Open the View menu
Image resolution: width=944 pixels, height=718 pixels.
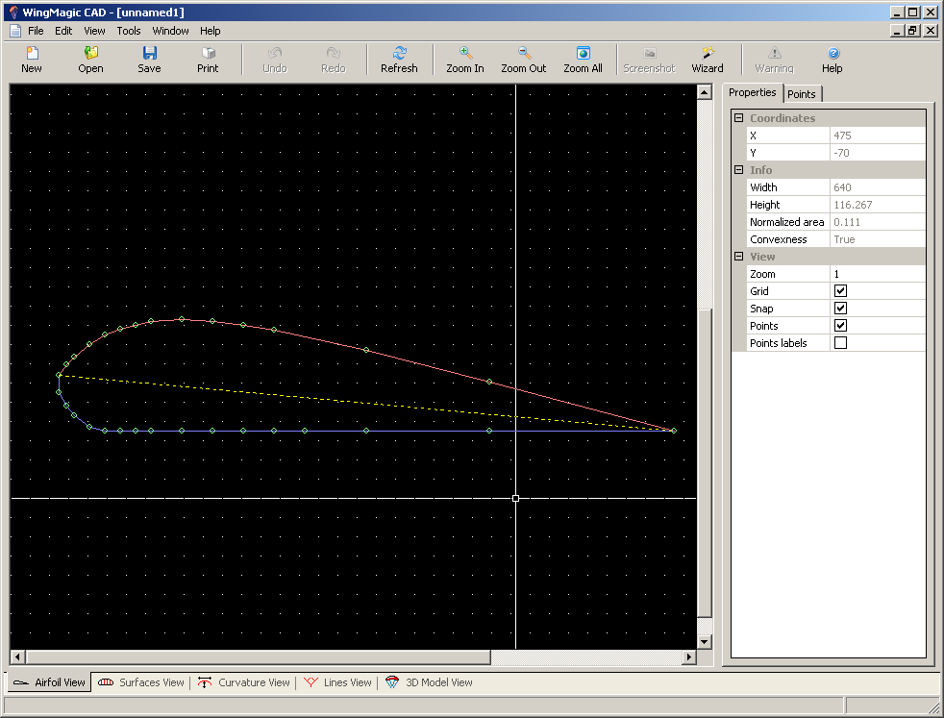pyautogui.click(x=94, y=31)
